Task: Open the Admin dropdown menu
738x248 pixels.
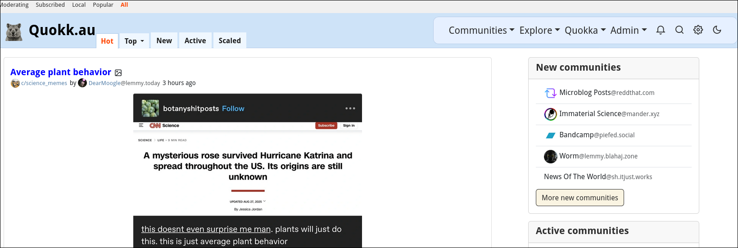Action: tap(628, 30)
